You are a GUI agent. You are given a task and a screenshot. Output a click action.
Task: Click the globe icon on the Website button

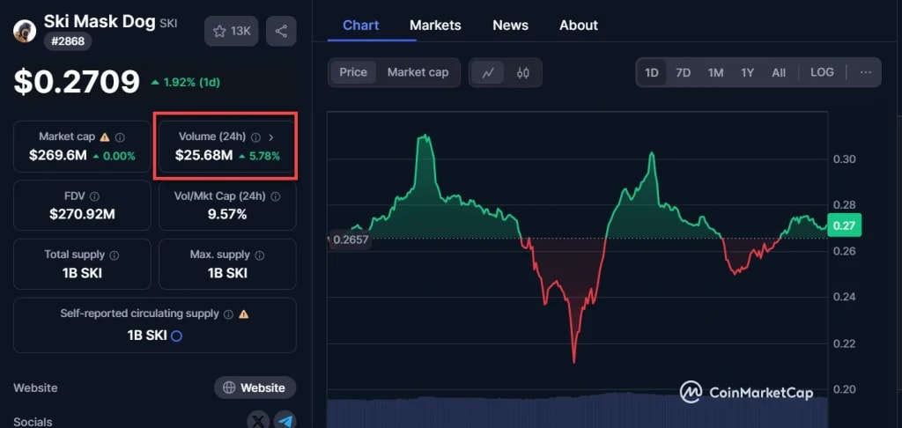coord(229,387)
